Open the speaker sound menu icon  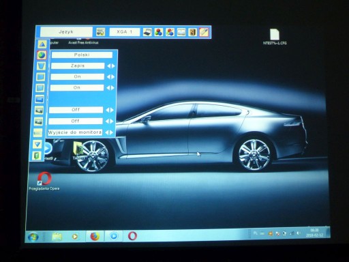click(x=193, y=32)
